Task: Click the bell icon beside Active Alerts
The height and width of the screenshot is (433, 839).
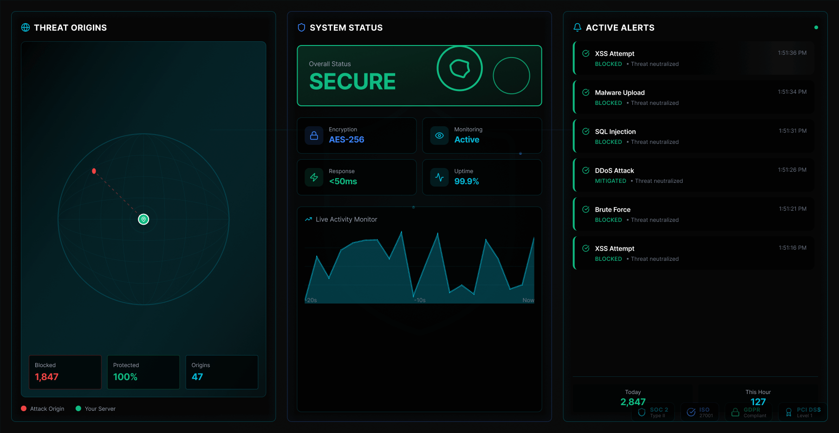Action: (577, 28)
